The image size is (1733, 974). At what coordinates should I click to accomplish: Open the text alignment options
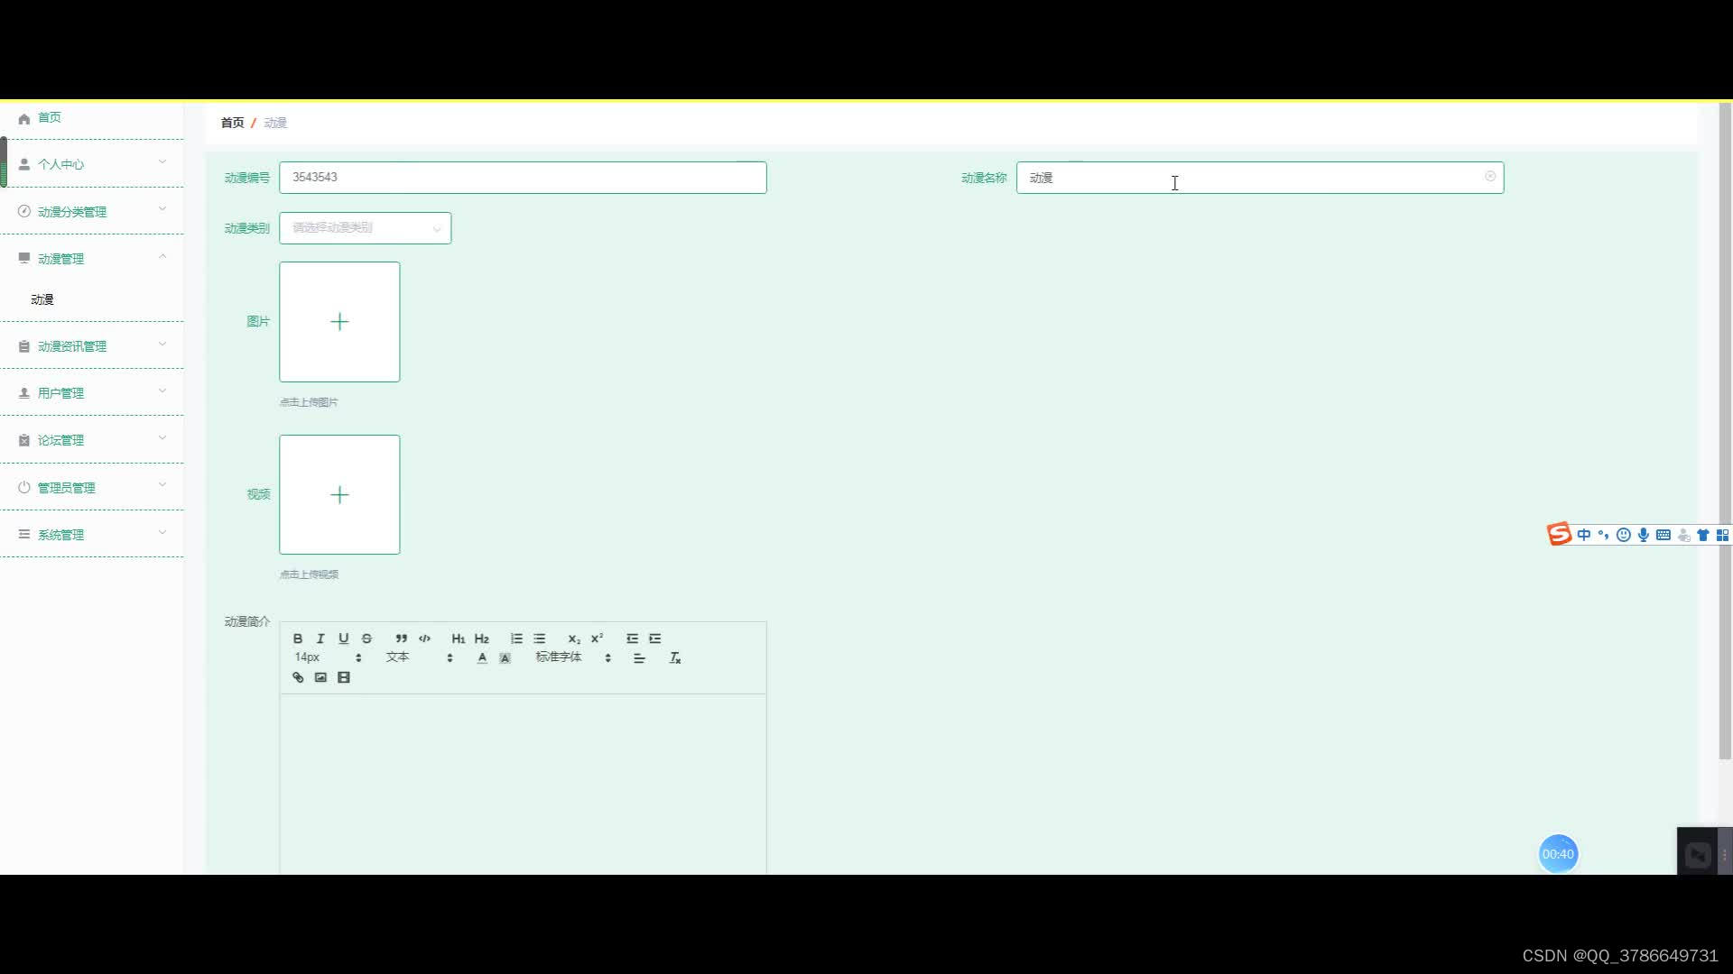pyautogui.click(x=639, y=658)
